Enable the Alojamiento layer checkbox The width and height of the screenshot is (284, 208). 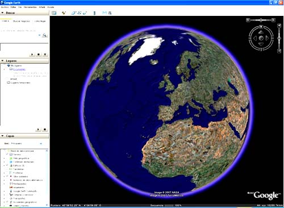[7, 188]
